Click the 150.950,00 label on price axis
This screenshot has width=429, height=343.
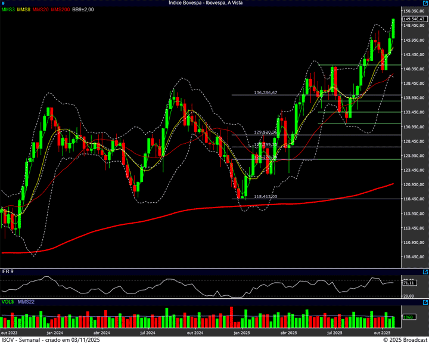414,11
